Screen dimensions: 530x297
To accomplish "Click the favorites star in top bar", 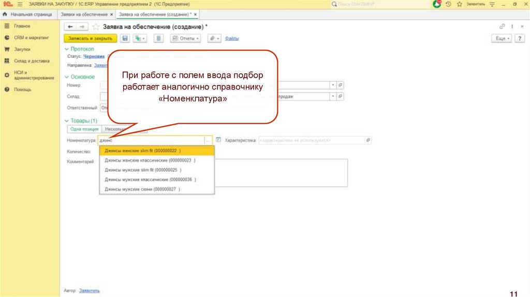I will tap(459, 4).
